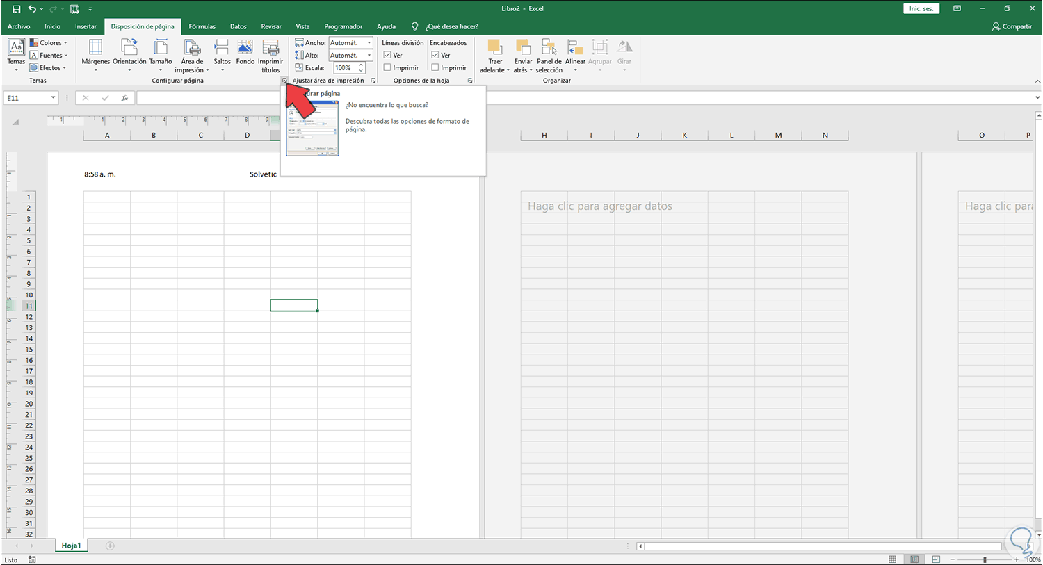The image size is (1043, 565).
Task: Click the Inic. ses. sign-in button
Action: point(921,8)
